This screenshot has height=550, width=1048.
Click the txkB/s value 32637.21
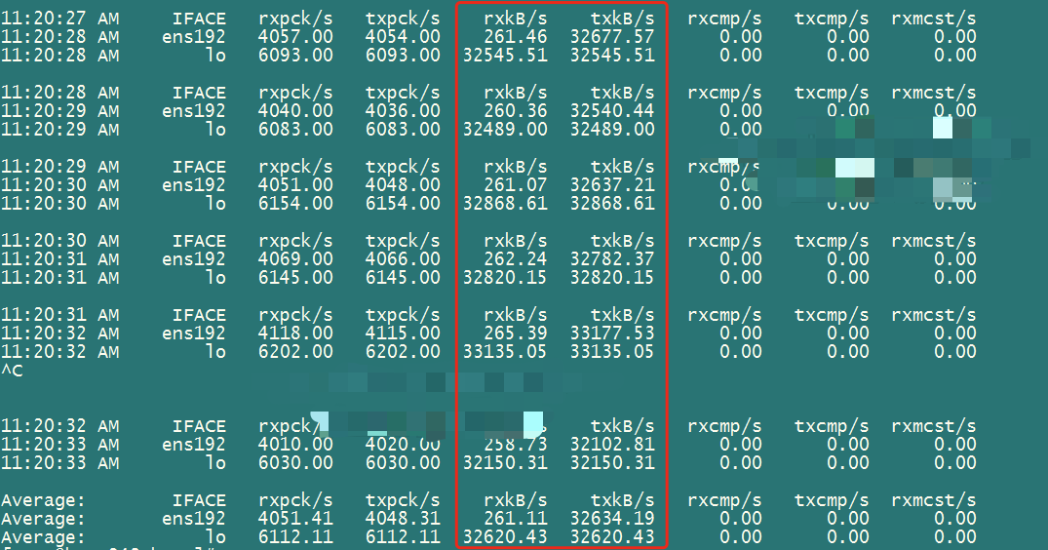click(611, 185)
